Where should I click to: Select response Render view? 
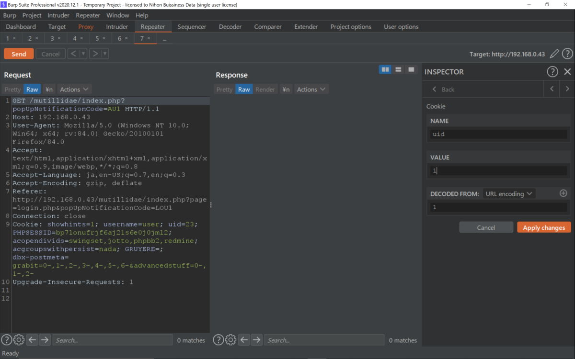tap(265, 90)
